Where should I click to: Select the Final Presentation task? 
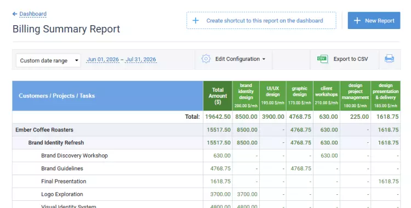[x=64, y=181]
